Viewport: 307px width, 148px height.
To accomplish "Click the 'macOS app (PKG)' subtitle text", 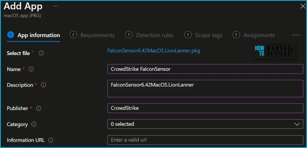I will pos(22,16).
